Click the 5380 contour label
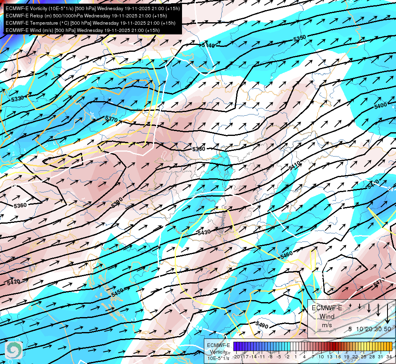This screenshot has height=364, width=396. pyautogui.click(x=199, y=149)
